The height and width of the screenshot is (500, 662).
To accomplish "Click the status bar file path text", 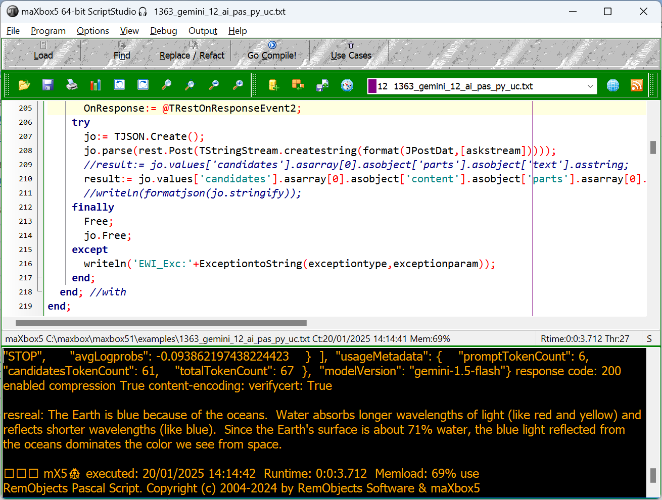I will 228,339.
